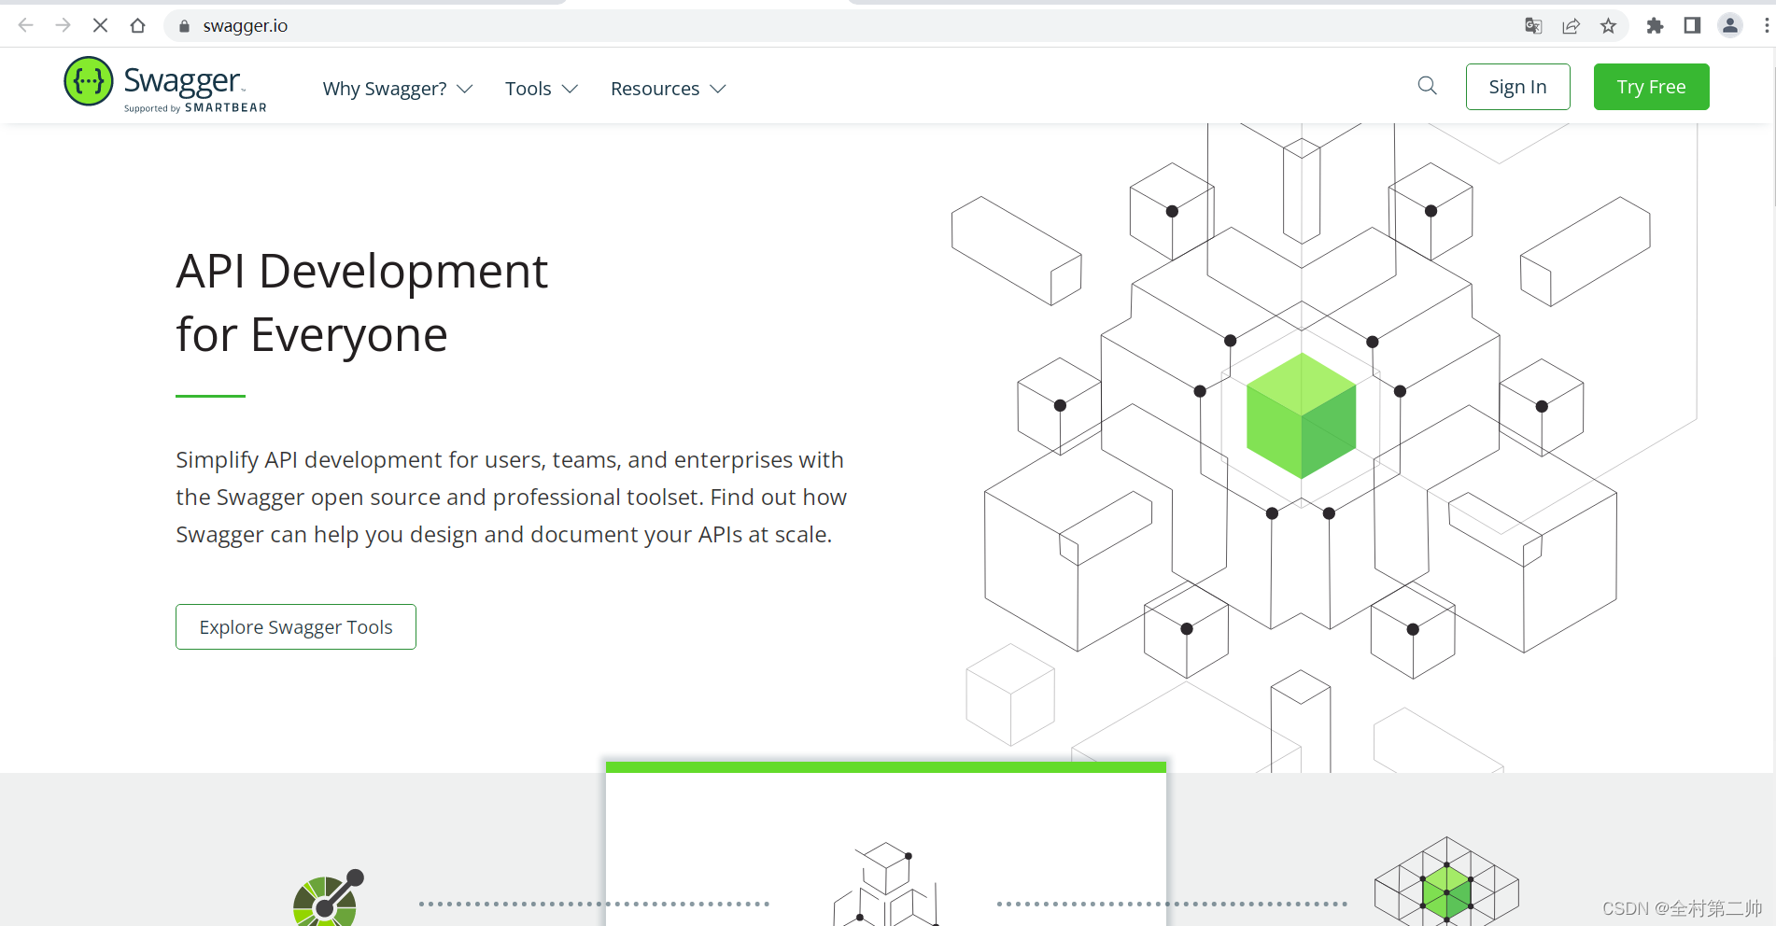Click the Supported by SMARTBEAR text
Screen dimensions: 1776x926
pos(195,108)
